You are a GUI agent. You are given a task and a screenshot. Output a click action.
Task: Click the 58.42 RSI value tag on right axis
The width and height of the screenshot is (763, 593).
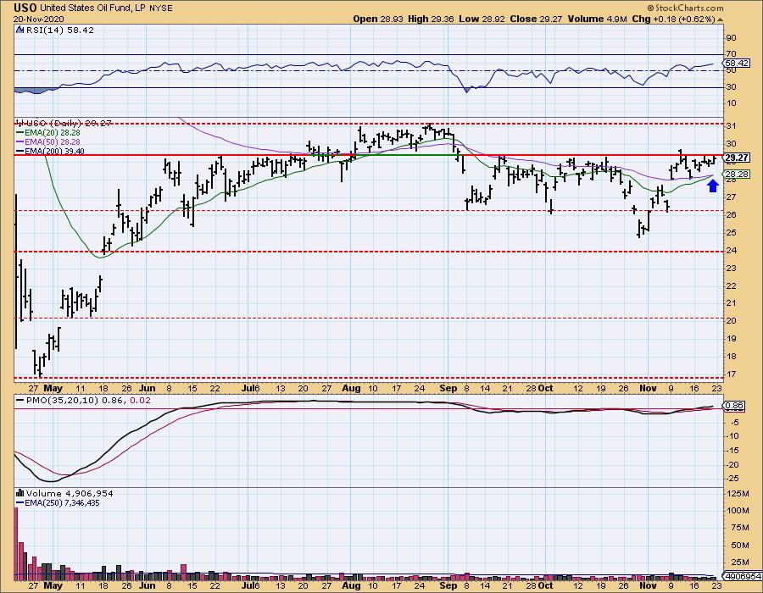(x=737, y=64)
